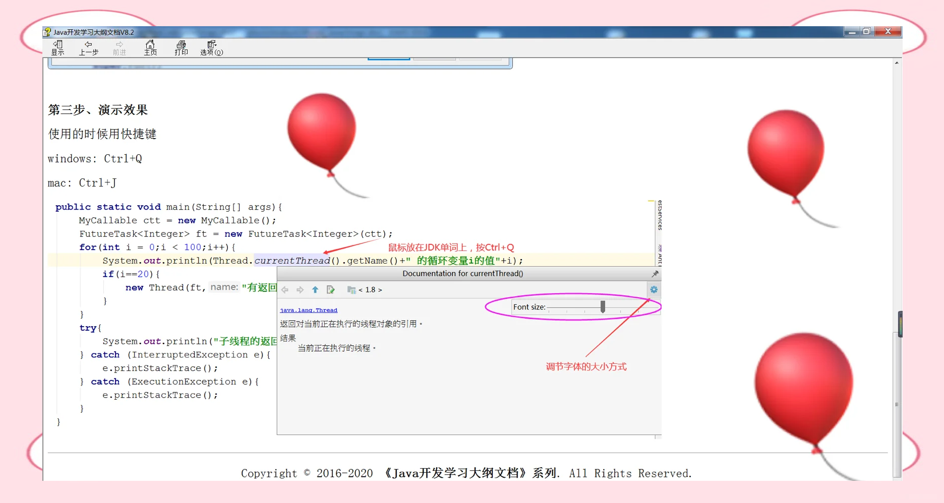The height and width of the screenshot is (503, 944).
Task: Click the '当前正在执行的线程' result text
Action: (337, 348)
